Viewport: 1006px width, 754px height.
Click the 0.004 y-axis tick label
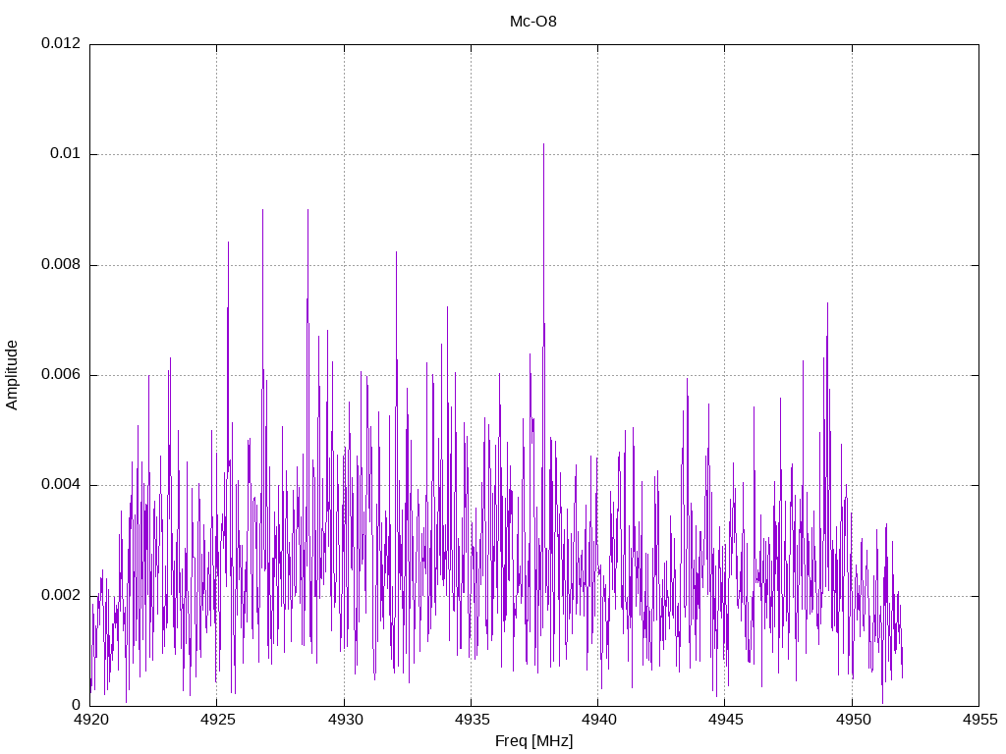tap(61, 485)
